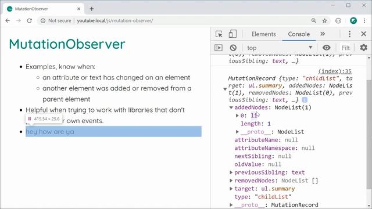The width and height of the screenshot is (372, 209).
Task: Expand removedNodes: NodeList entry
Action: pos(231,181)
